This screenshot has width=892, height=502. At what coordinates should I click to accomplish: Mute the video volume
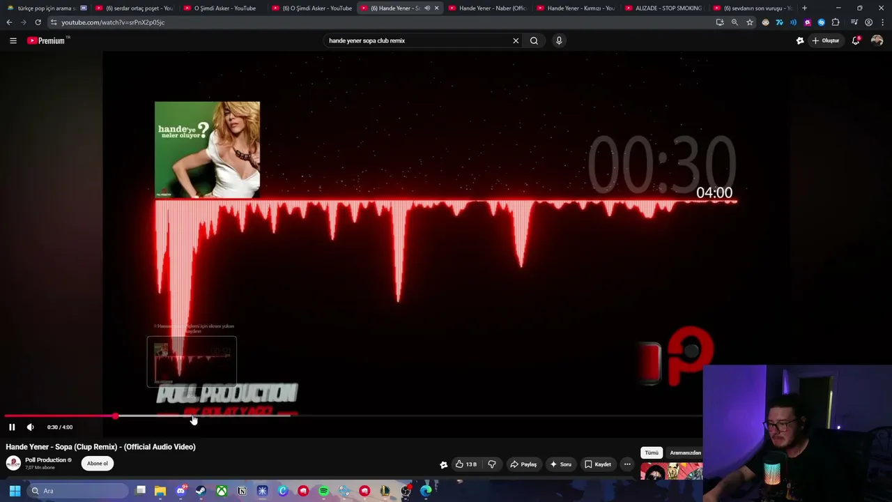coord(31,427)
